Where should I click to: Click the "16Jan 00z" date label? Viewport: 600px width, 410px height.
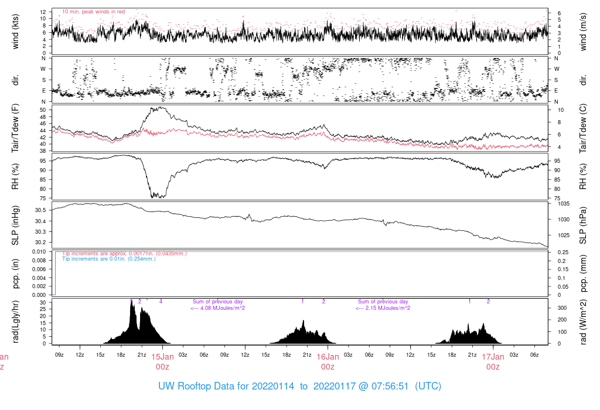pos(328,362)
